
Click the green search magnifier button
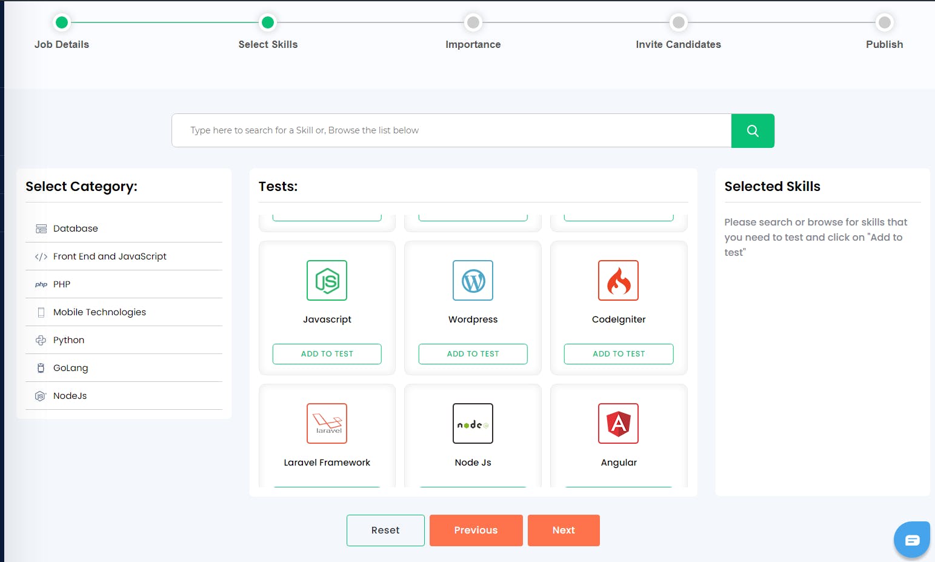click(753, 130)
